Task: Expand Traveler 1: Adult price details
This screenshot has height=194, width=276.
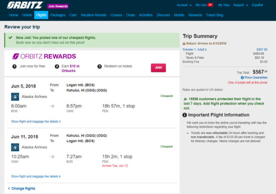Action: click(x=194, y=50)
